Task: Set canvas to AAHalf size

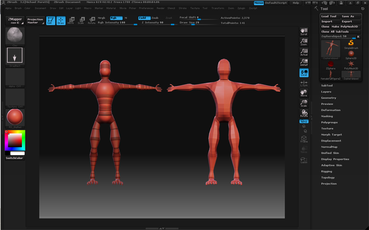Action: coord(304,62)
